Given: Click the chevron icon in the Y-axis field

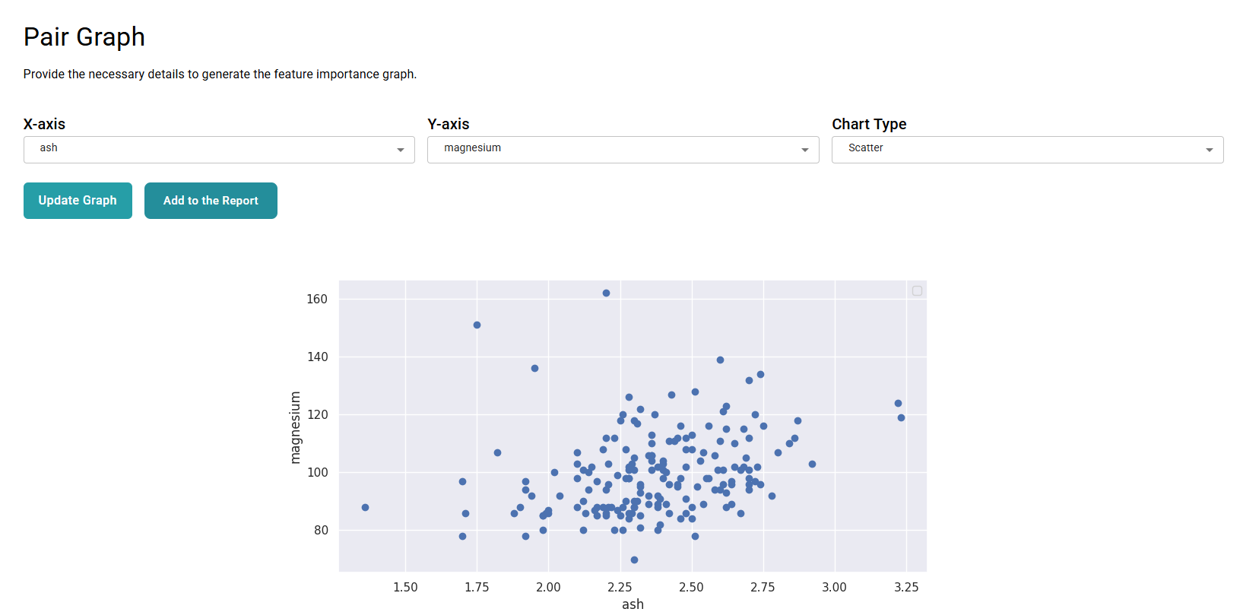Looking at the screenshot, I should [x=806, y=150].
